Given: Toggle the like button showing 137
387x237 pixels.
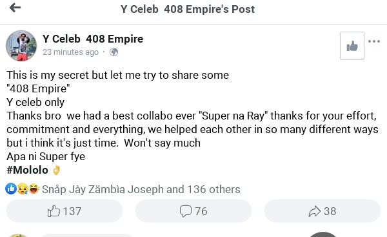Looking at the screenshot, I should [x=64, y=211].
